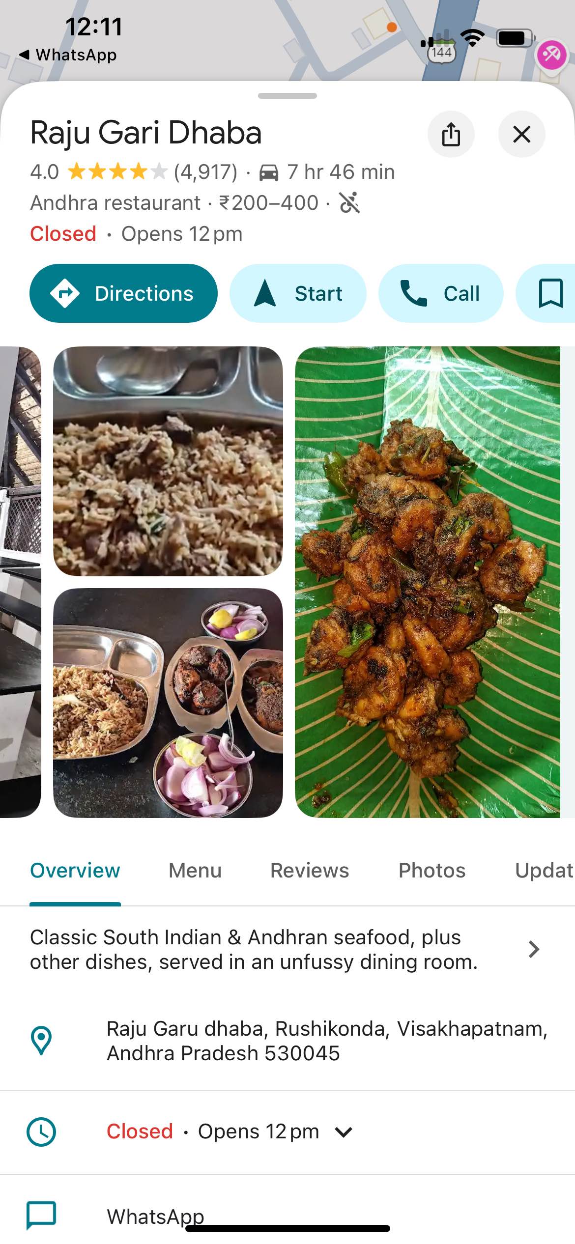This screenshot has width=575, height=1244.
Task: Open the Reviews tab
Action: 310,870
